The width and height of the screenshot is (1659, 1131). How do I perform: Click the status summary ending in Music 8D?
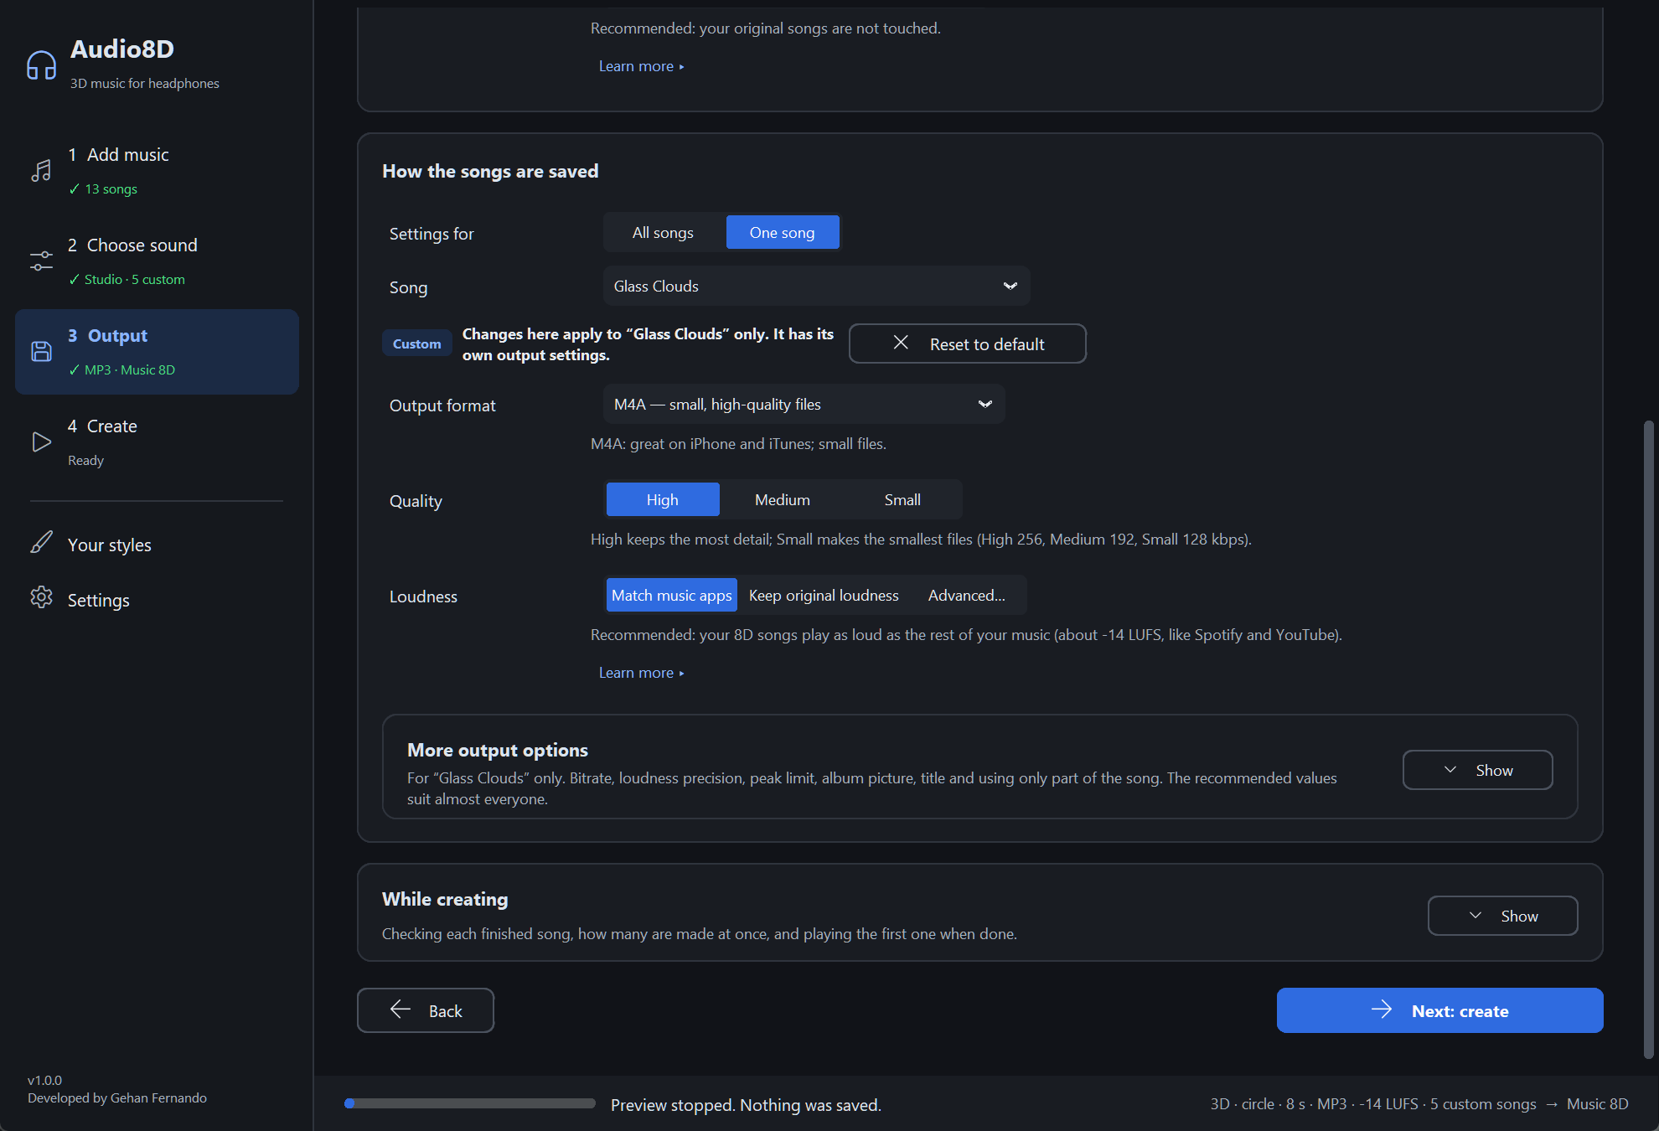tap(1419, 1103)
